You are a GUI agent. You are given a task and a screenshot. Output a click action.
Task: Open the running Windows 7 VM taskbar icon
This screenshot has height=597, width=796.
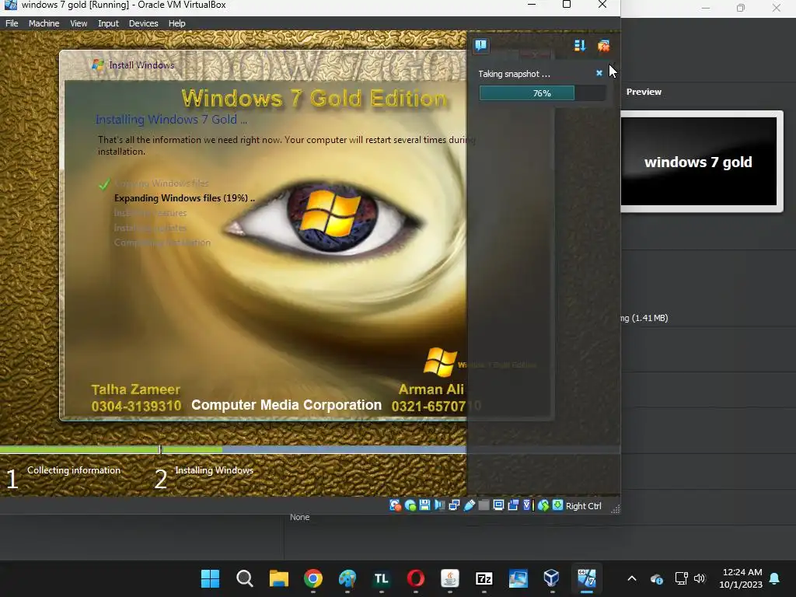click(586, 578)
